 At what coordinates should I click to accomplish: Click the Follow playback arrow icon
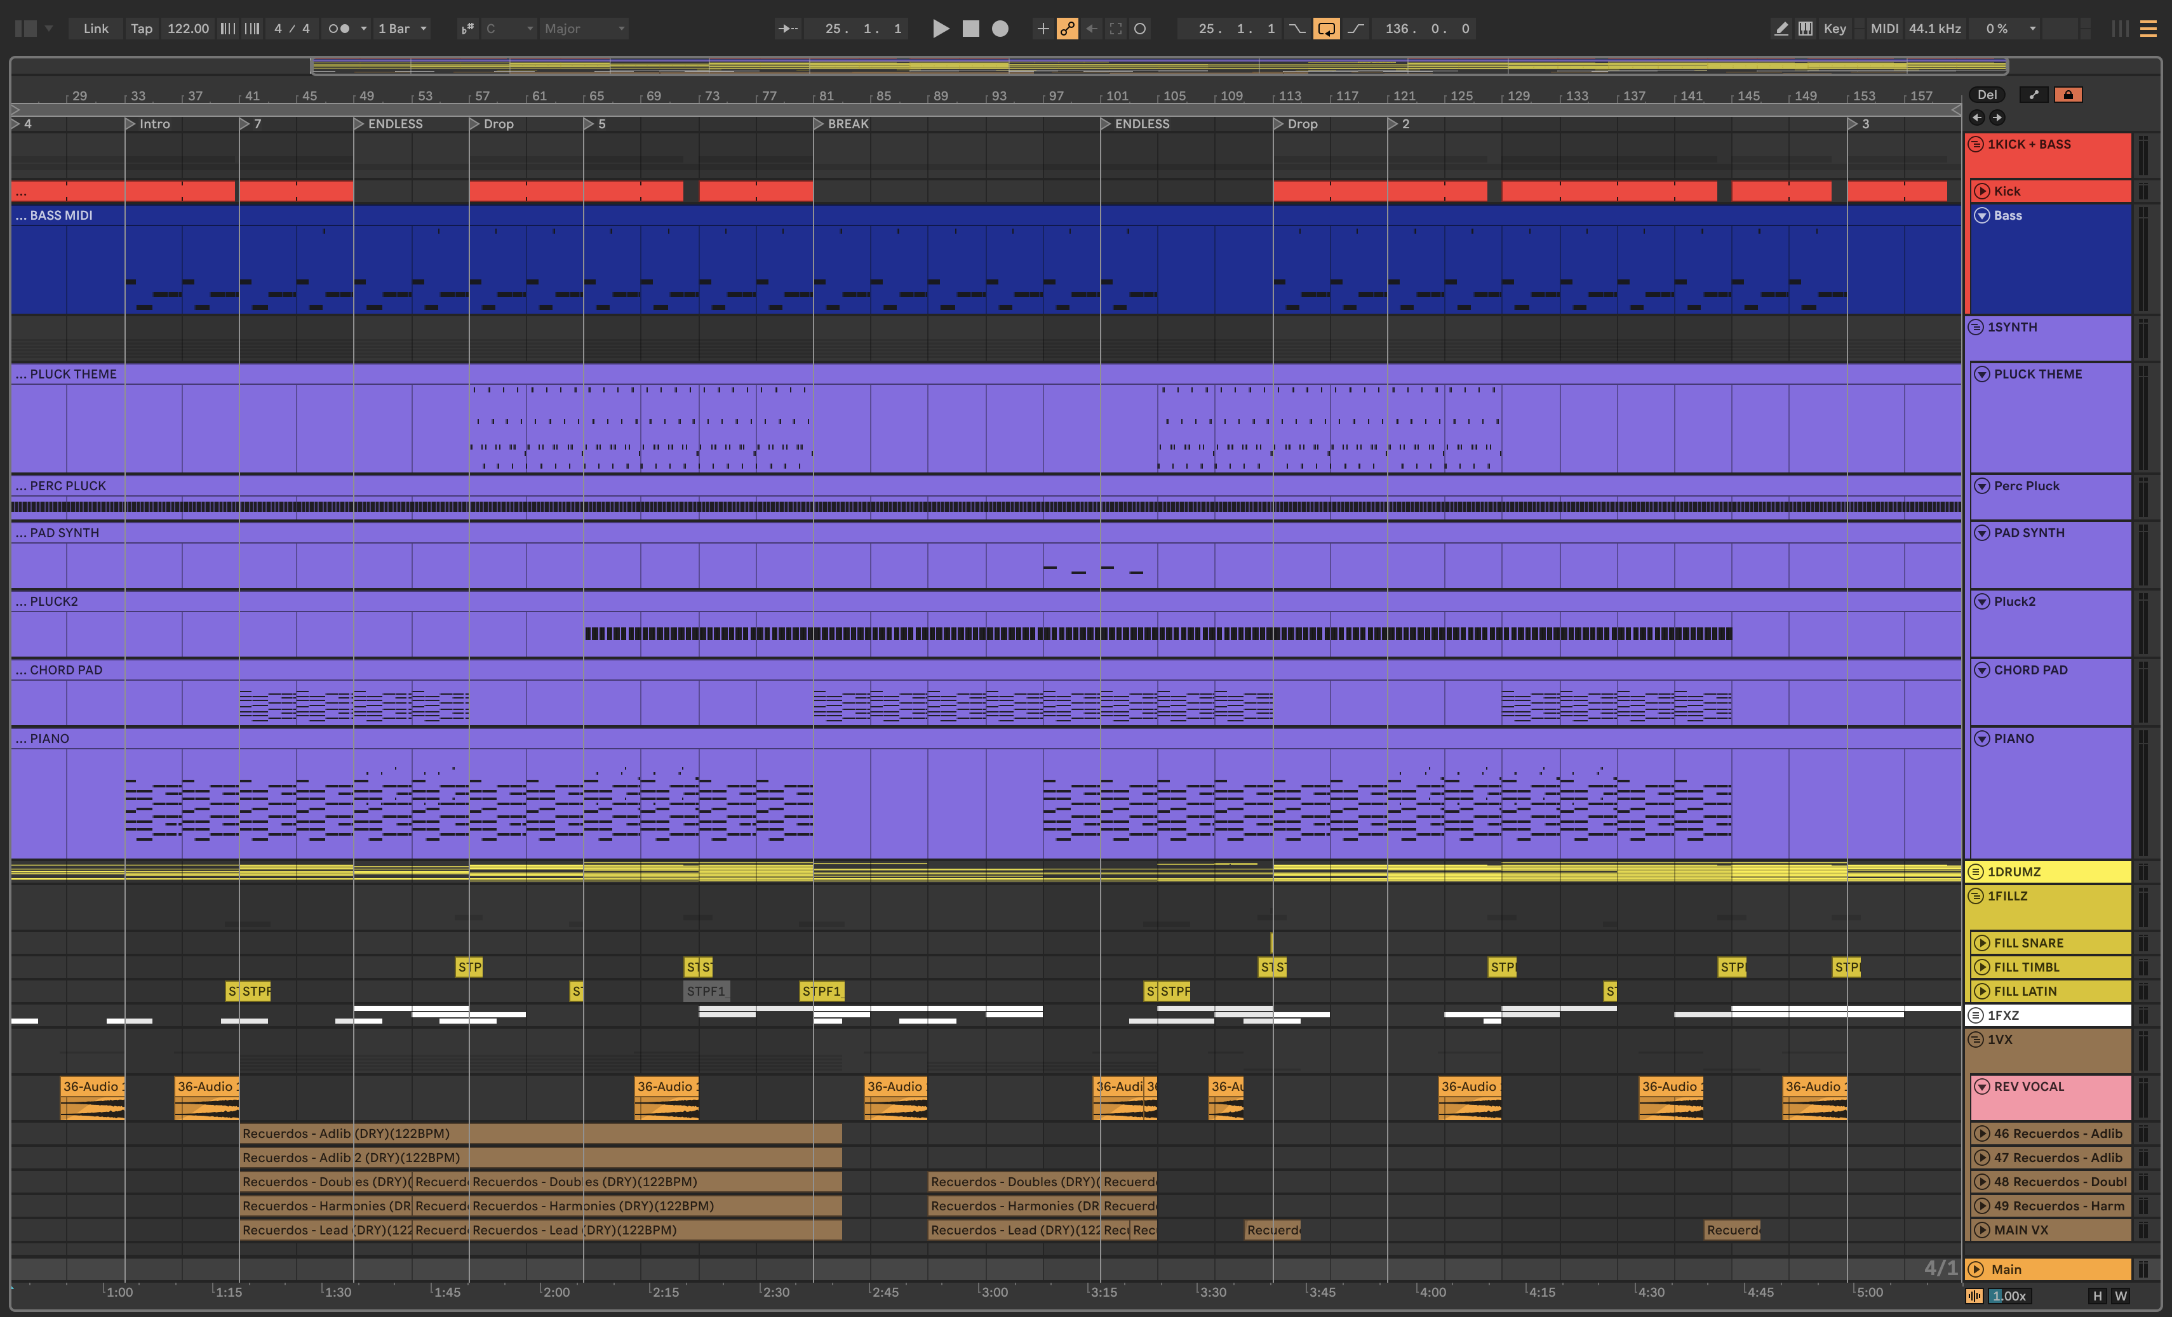point(787,28)
